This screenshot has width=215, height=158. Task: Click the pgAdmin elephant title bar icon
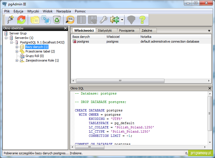tap(5, 4)
